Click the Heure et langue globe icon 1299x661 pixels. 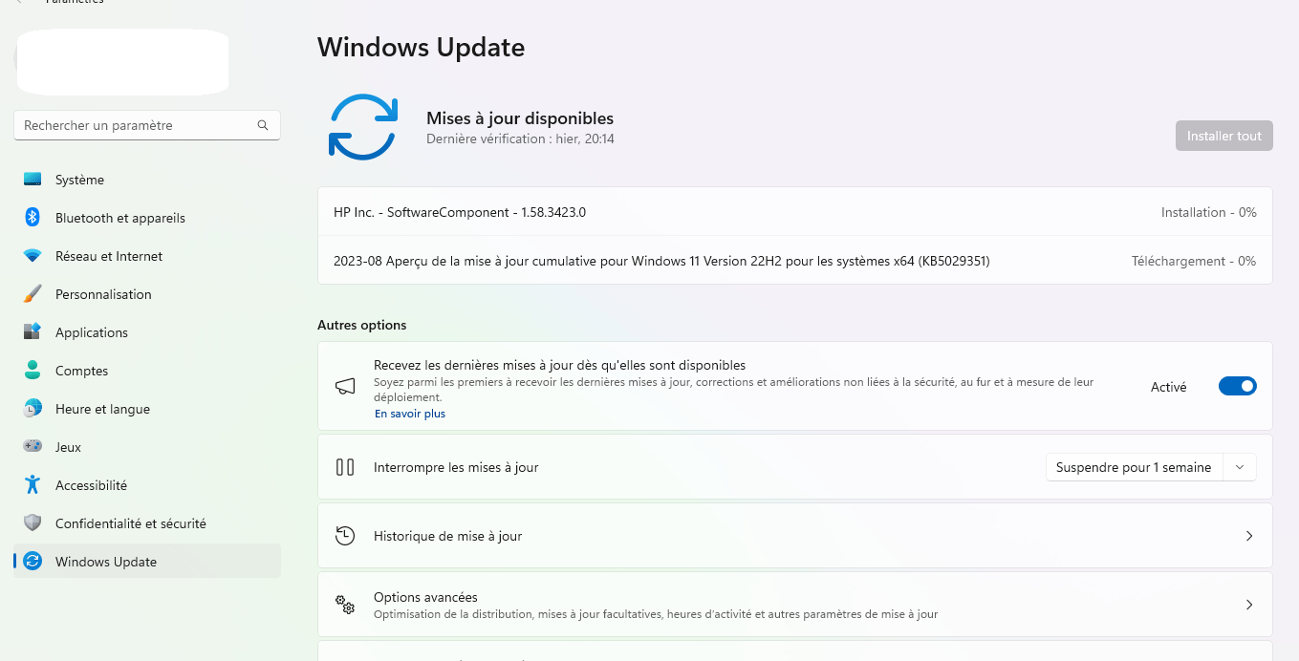click(32, 409)
